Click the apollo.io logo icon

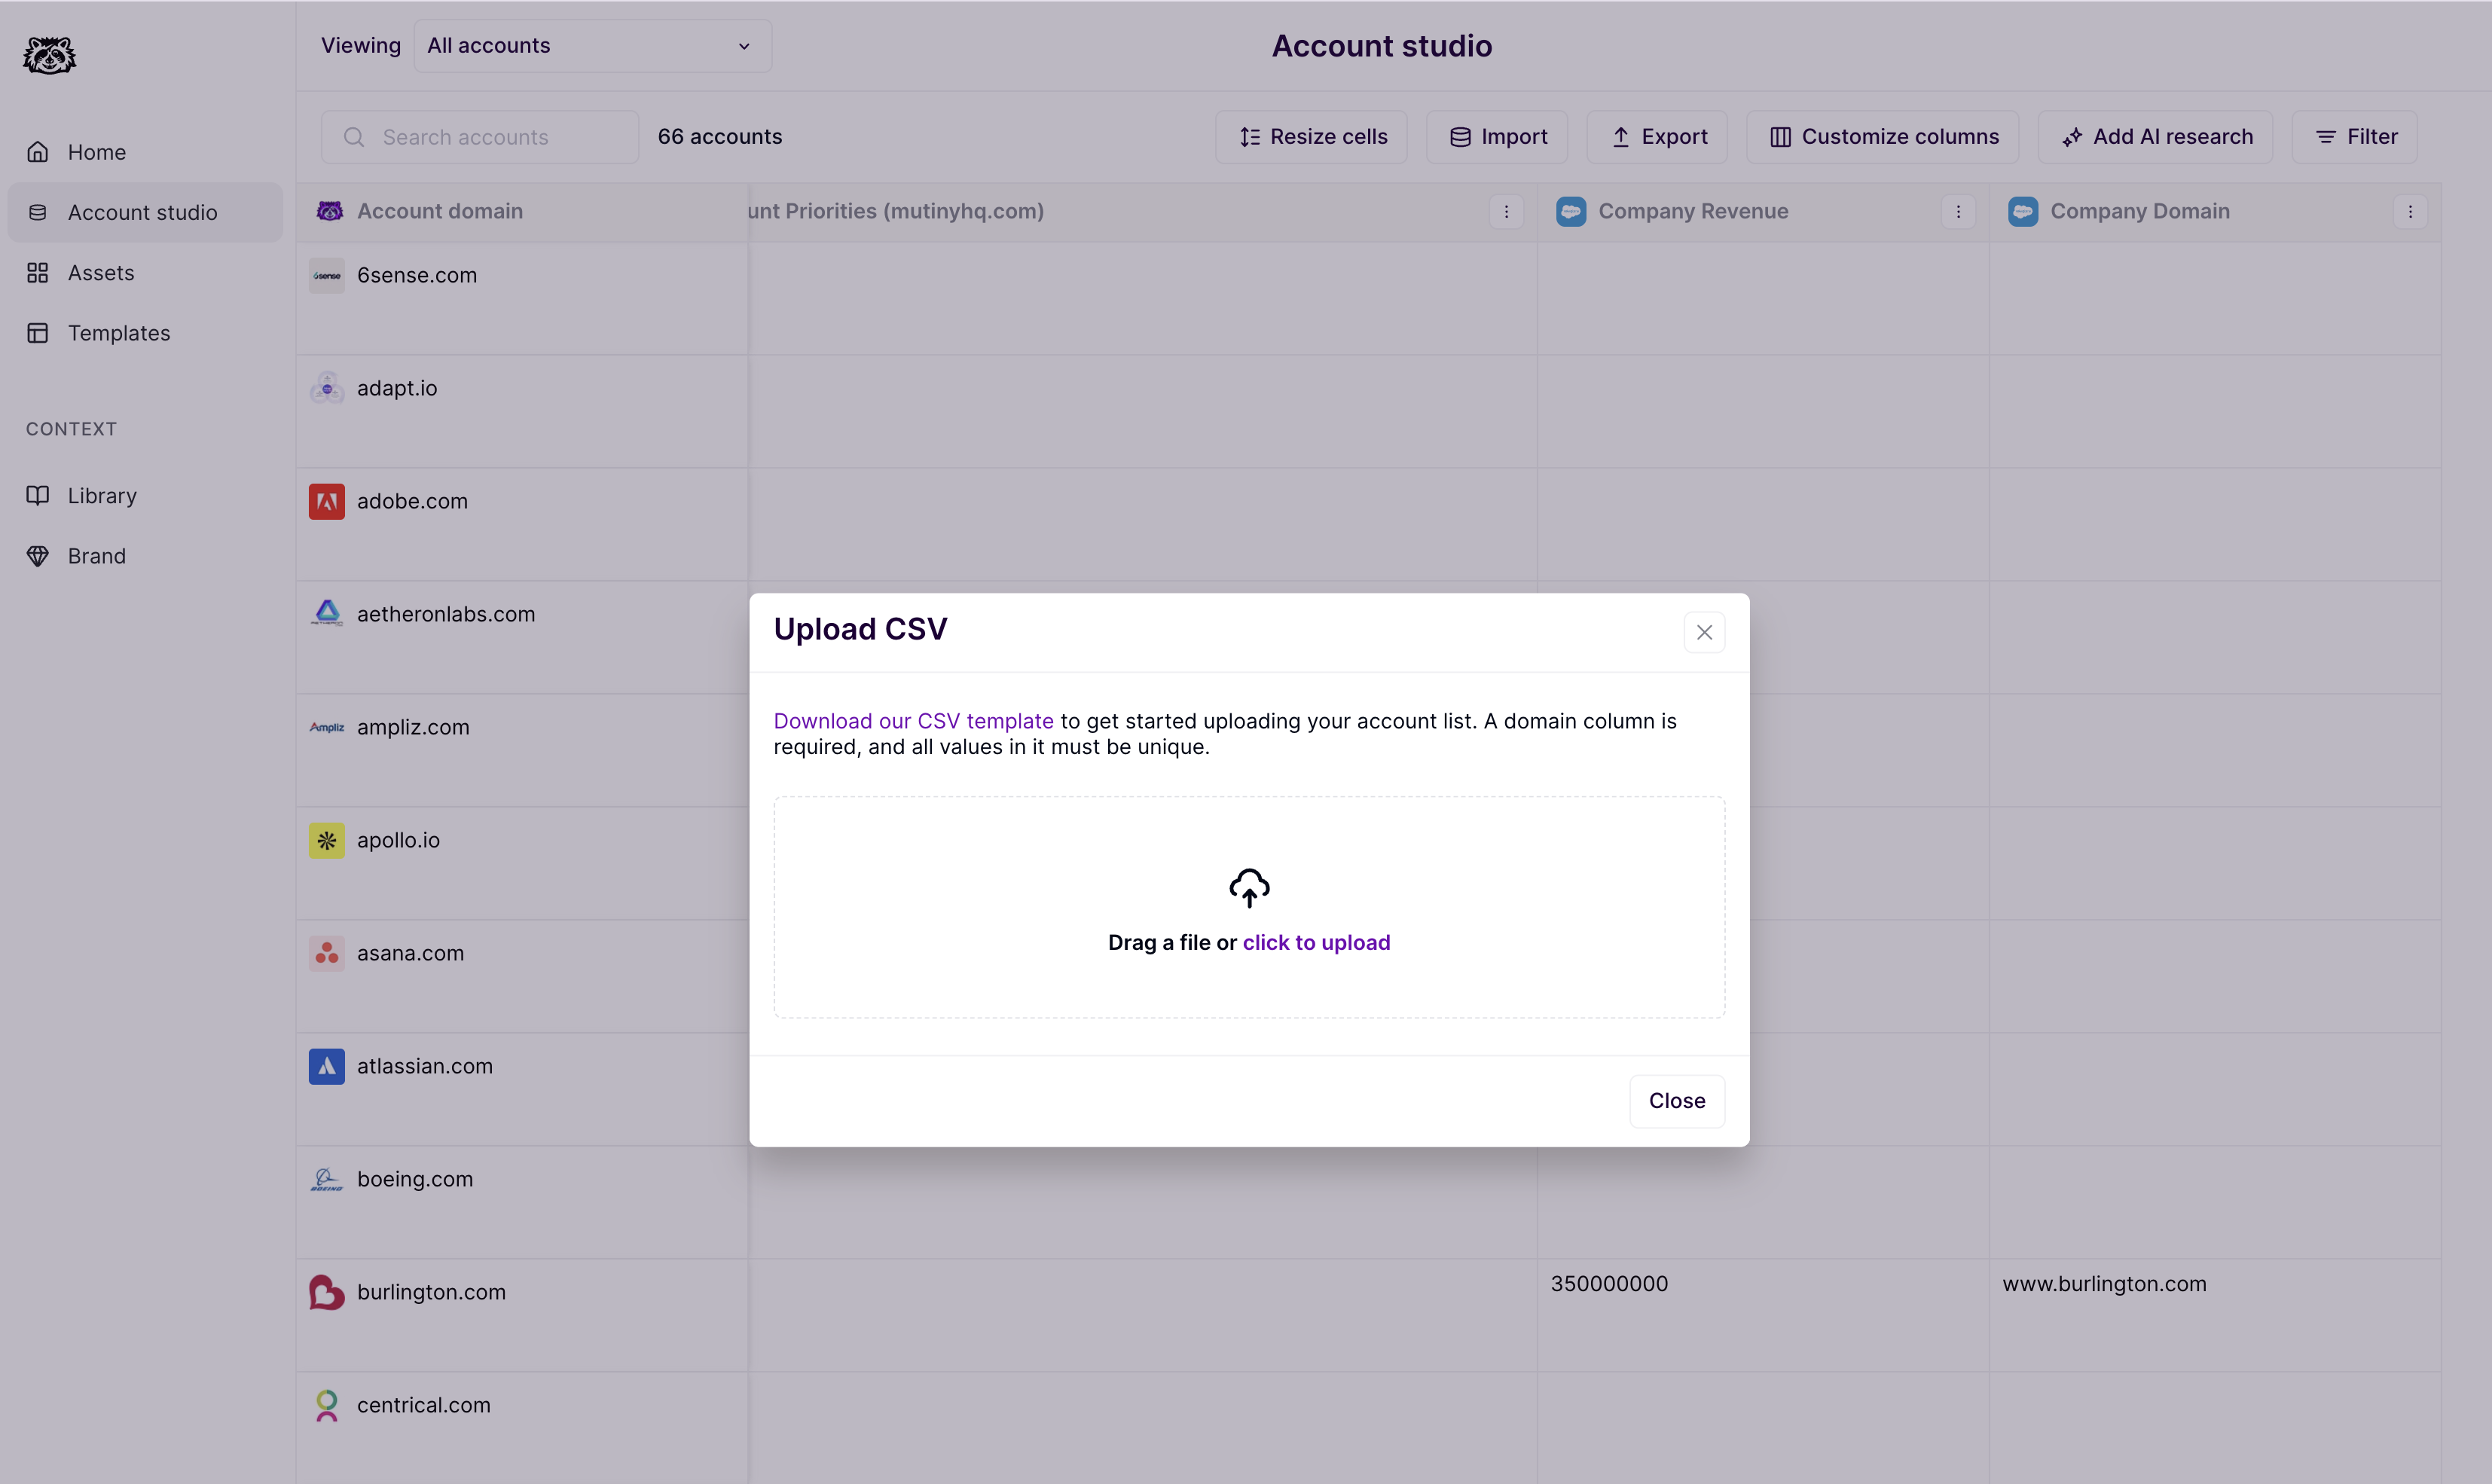(326, 840)
